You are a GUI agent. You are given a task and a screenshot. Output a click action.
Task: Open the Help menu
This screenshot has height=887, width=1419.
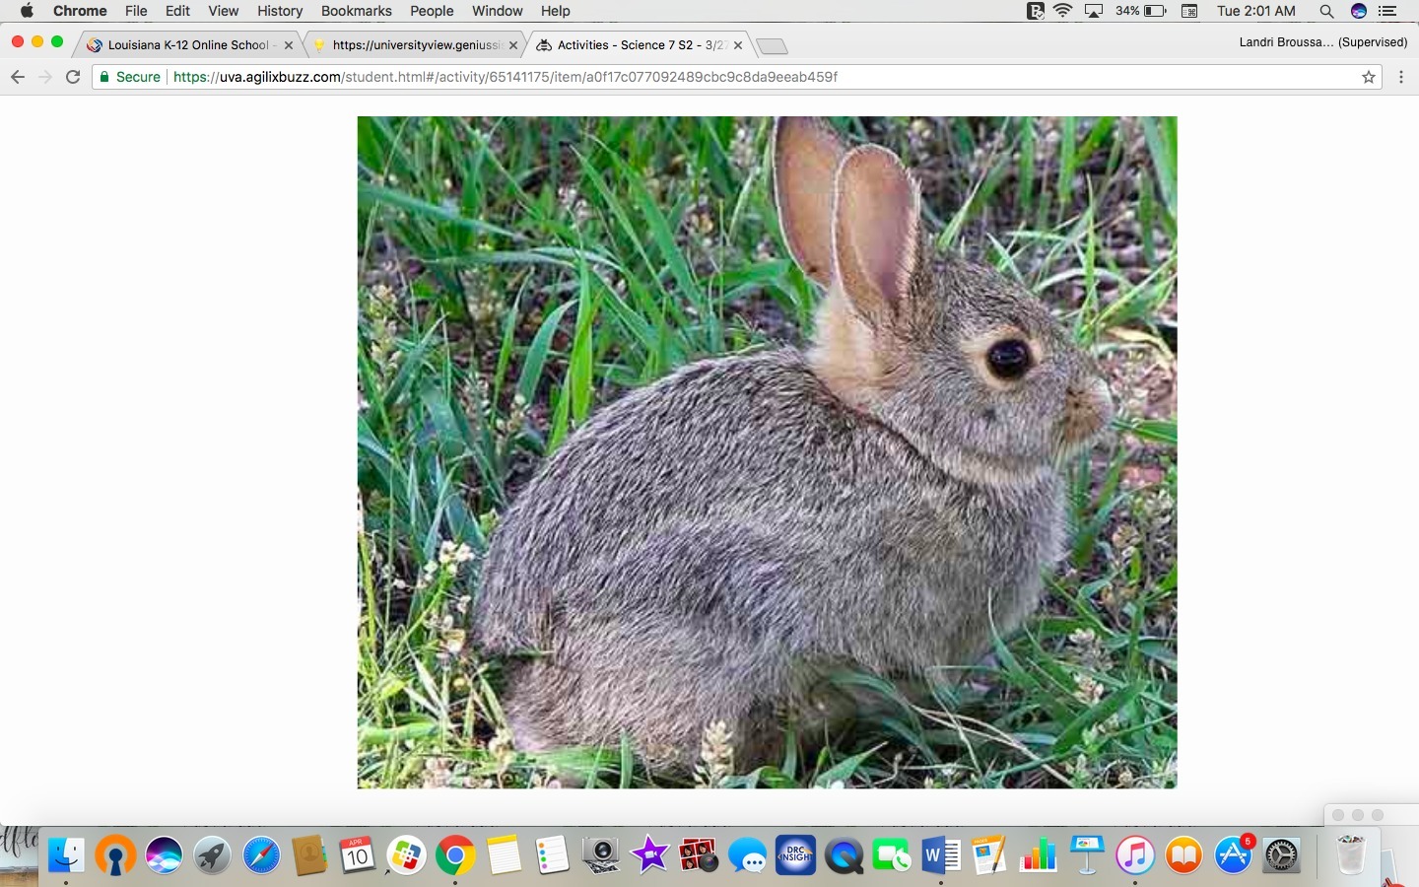(556, 11)
